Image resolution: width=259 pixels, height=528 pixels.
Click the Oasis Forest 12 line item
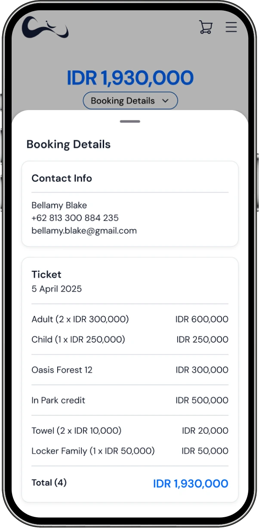[62, 370]
